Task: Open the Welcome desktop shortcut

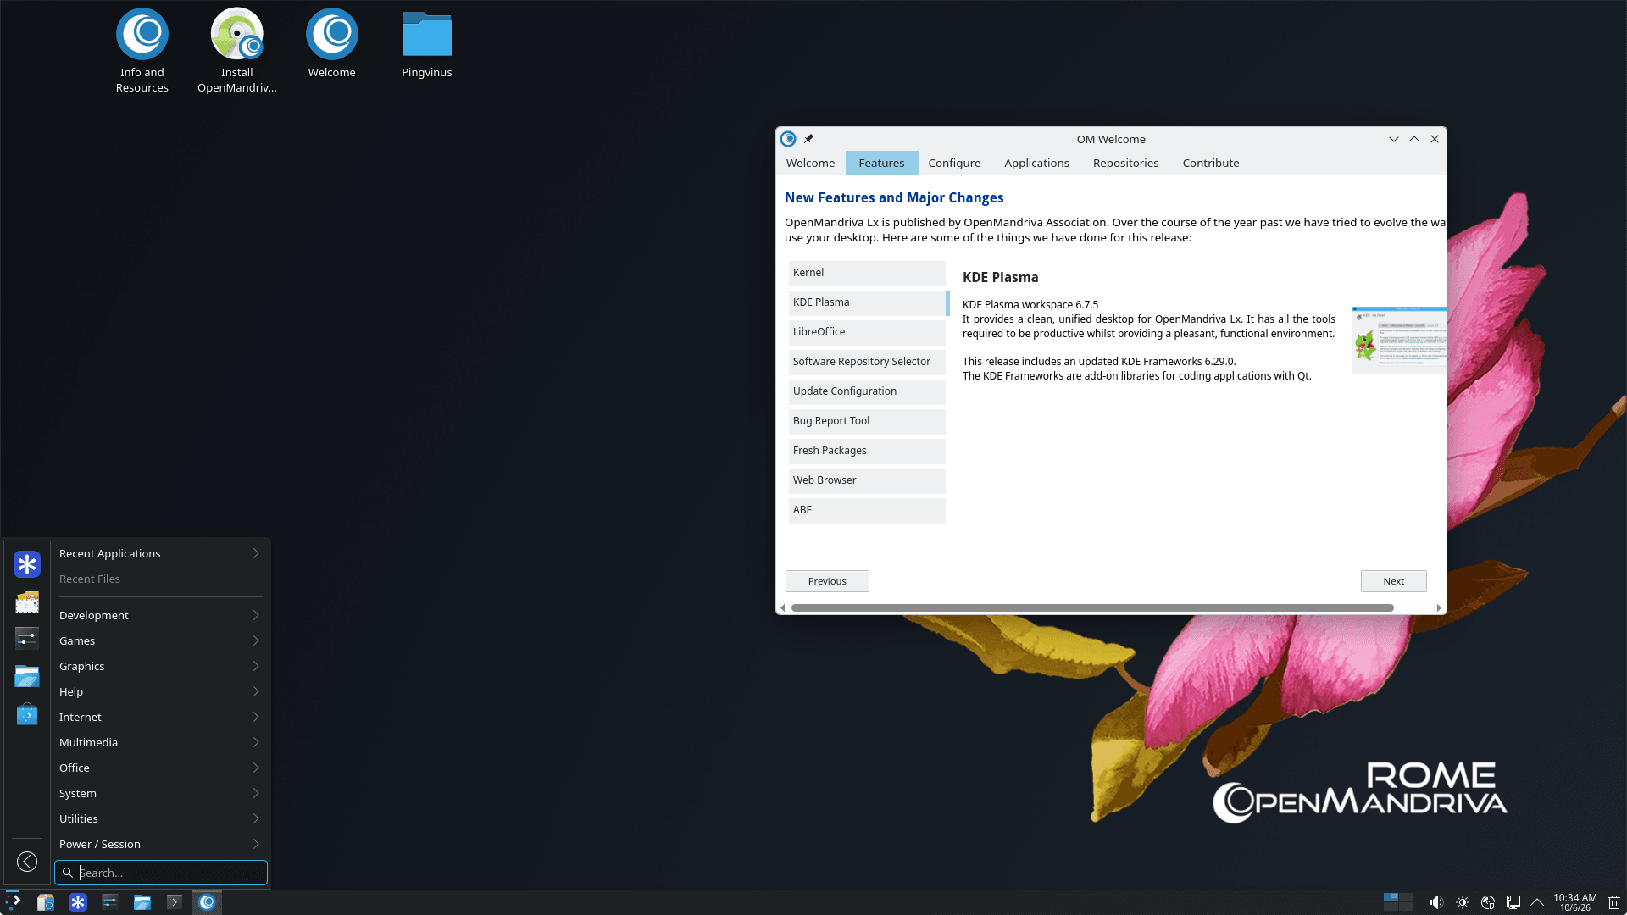Action: [331, 43]
